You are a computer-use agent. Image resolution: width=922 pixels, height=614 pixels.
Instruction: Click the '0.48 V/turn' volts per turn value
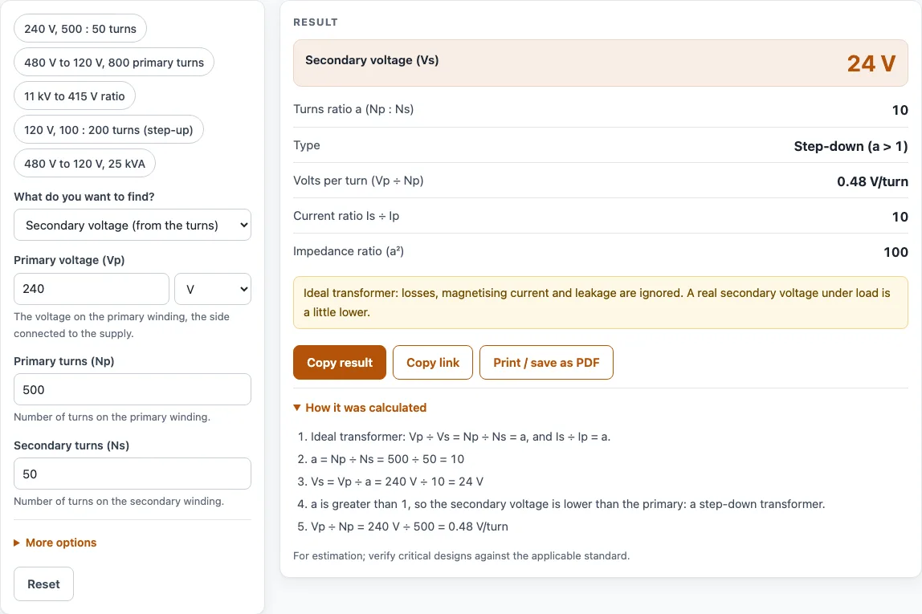click(872, 181)
